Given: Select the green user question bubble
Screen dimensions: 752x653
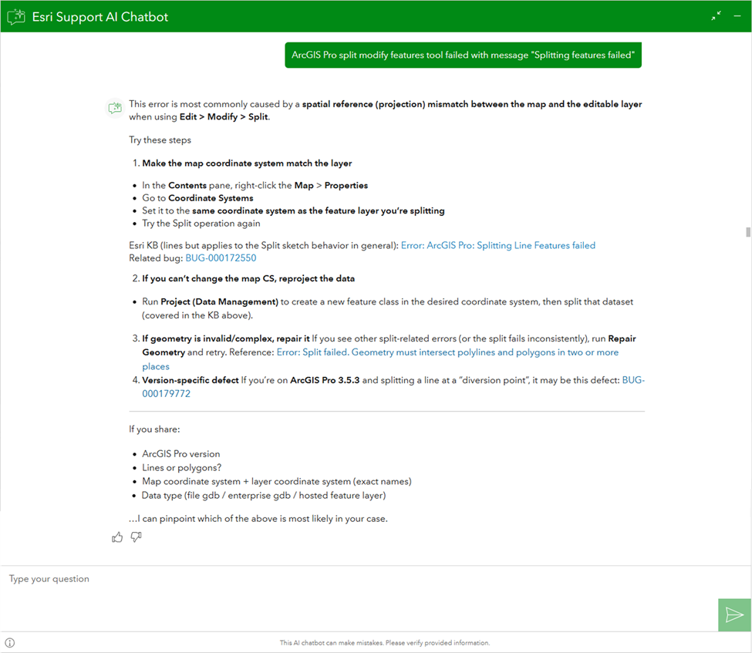Looking at the screenshot, I should coord(463,55).
